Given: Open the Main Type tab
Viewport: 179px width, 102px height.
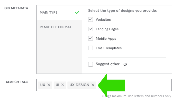Looking at the screenshot, I should (x=59, y=13).
